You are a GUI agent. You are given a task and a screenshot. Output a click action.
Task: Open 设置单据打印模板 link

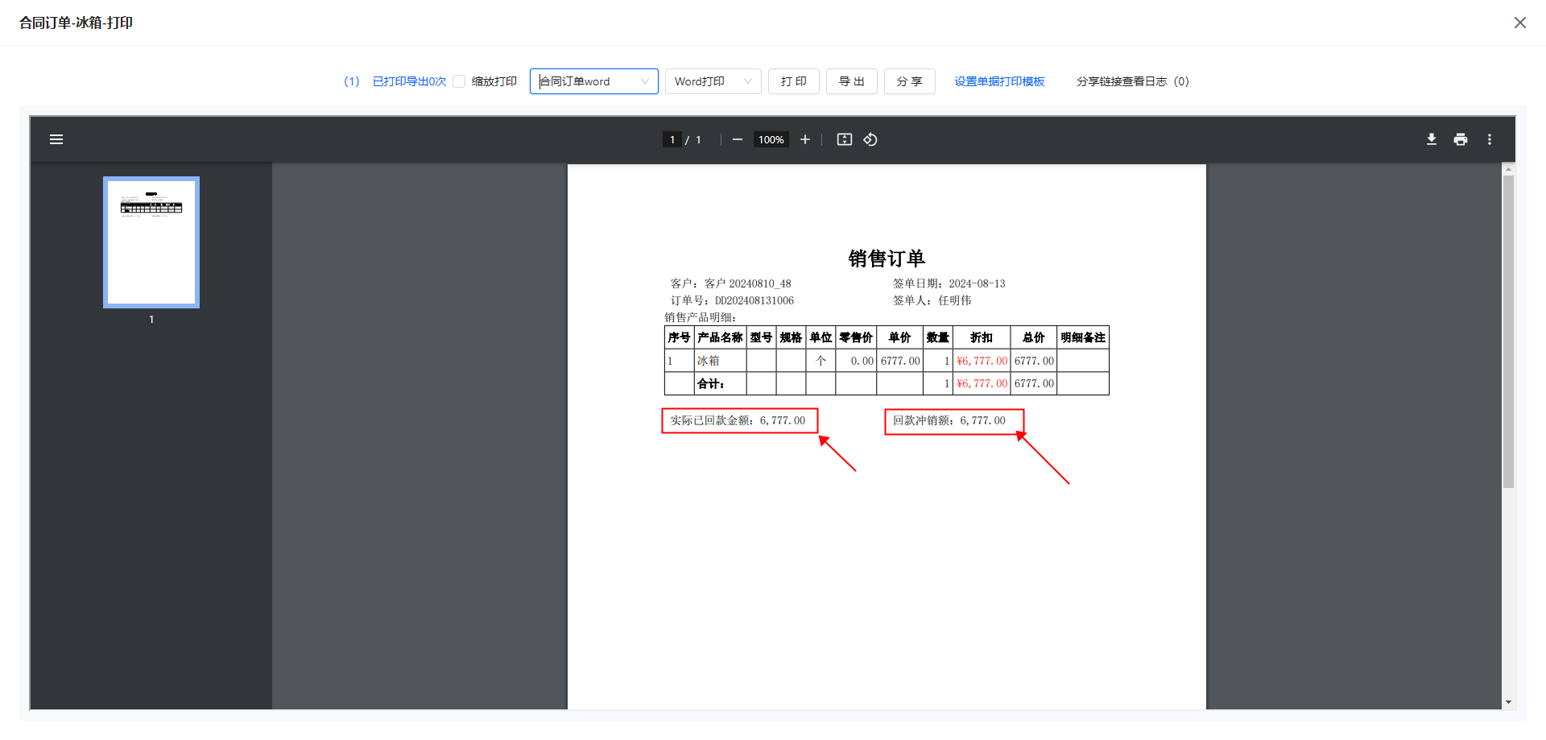pyautogui.click(x=999, y=81)
